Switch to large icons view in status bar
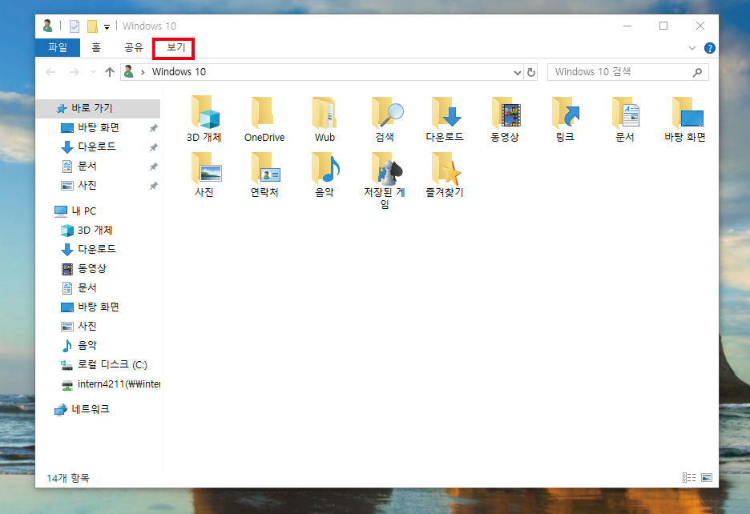 (x=707, y=477)
